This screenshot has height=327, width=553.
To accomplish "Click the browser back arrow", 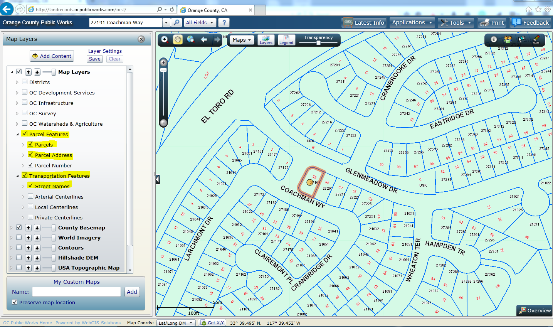I will click(7, 9).
